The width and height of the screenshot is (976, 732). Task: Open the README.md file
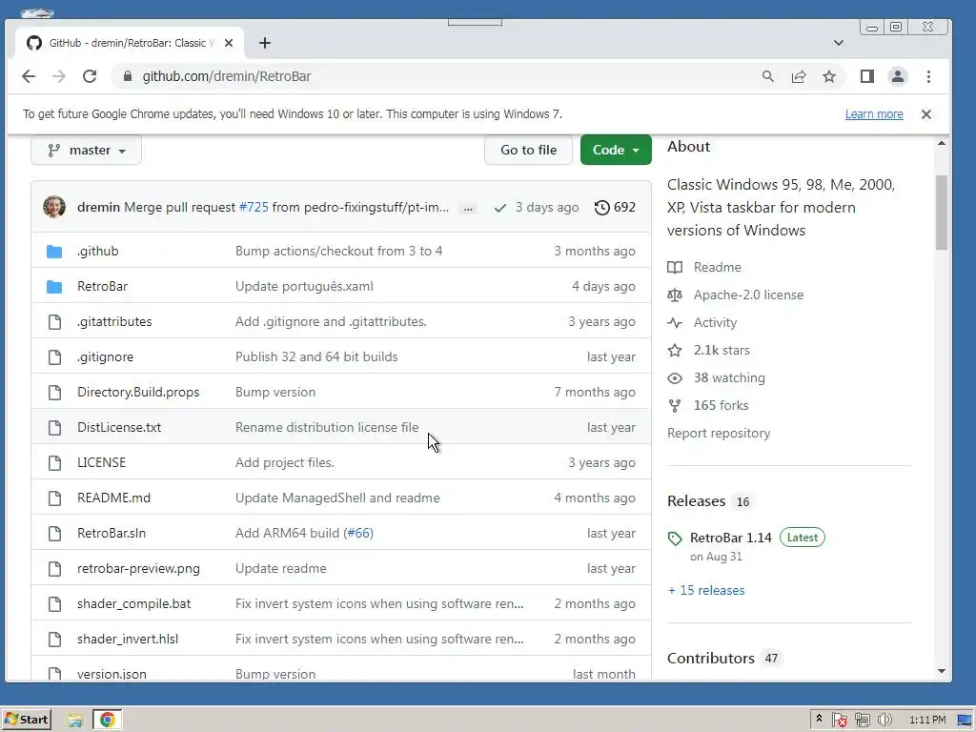(114, 498)
